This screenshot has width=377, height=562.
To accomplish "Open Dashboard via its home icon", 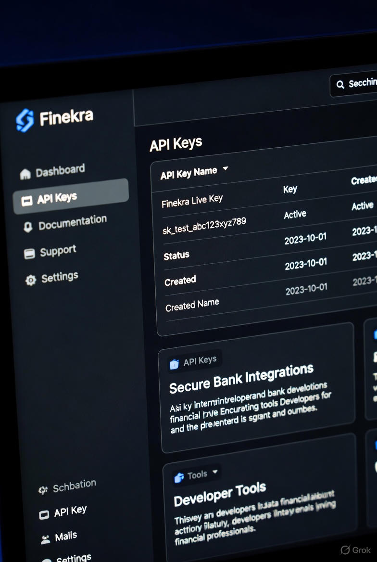I will (25, 174).
